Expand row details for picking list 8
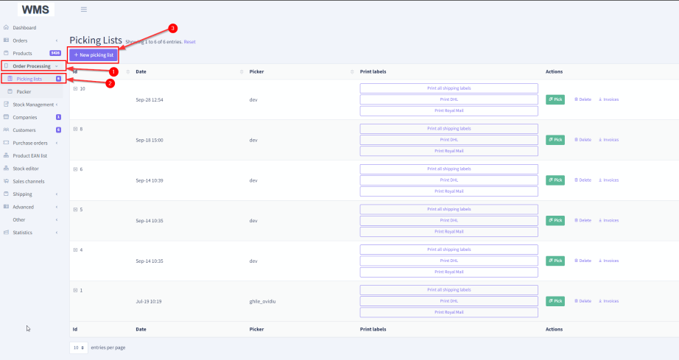This screenshot has height=360, width=679. [75, 129]
